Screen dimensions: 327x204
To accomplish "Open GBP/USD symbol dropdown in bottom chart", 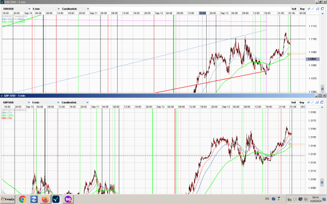I will 16,102.
